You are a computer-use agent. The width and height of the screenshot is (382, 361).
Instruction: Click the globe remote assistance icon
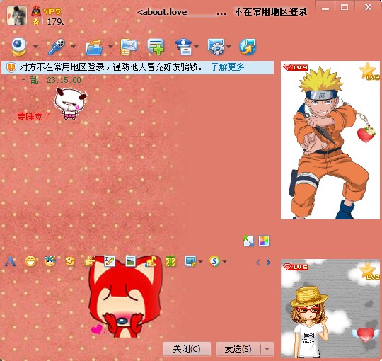[248, 47]
